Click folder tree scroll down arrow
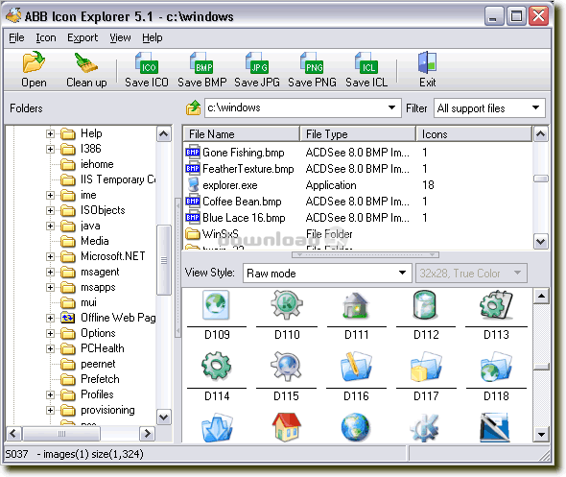566x477 pixels. [x=163, y=417]
